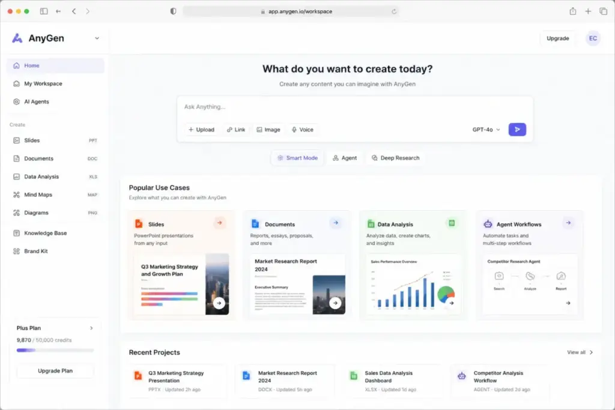Click the Upload button
The image size is (615, 410).
201,130
